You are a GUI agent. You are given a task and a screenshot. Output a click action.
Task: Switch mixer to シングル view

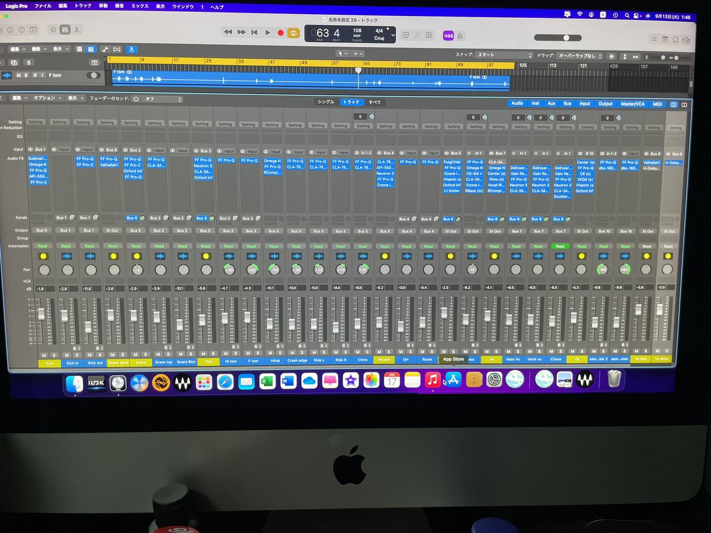click(326, 102)
